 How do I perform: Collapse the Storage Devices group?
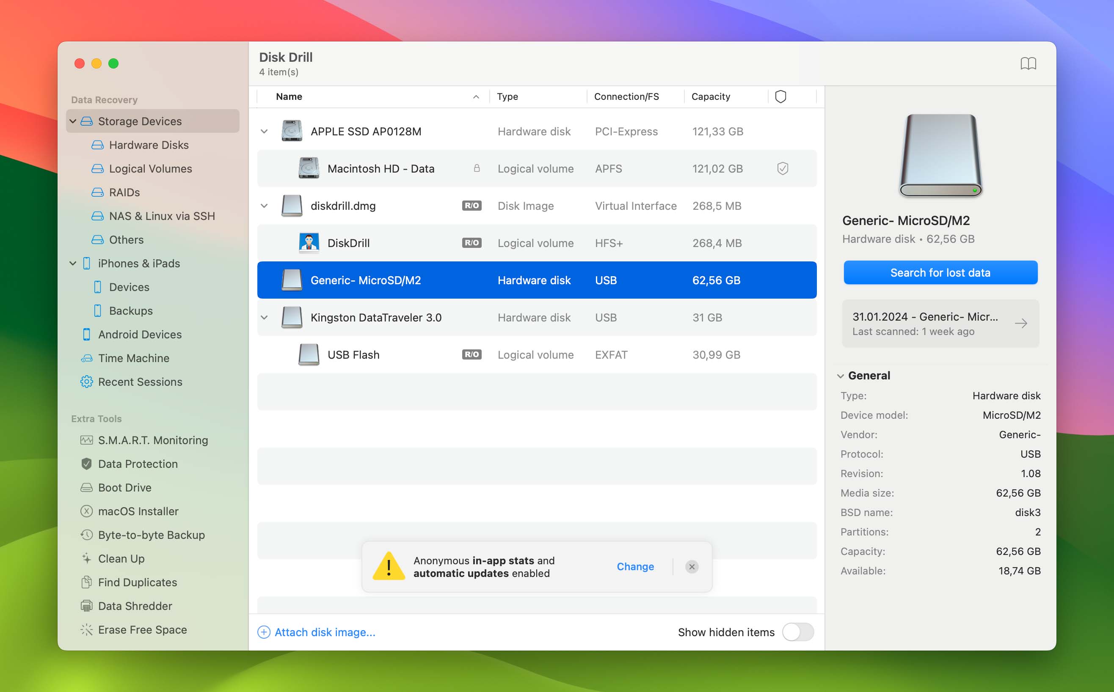pyautogui.click(x=72, y=121)
